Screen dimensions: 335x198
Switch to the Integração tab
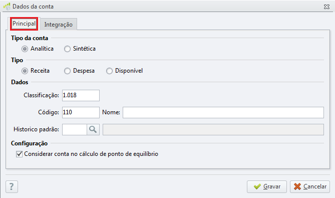tap(58, 25)
